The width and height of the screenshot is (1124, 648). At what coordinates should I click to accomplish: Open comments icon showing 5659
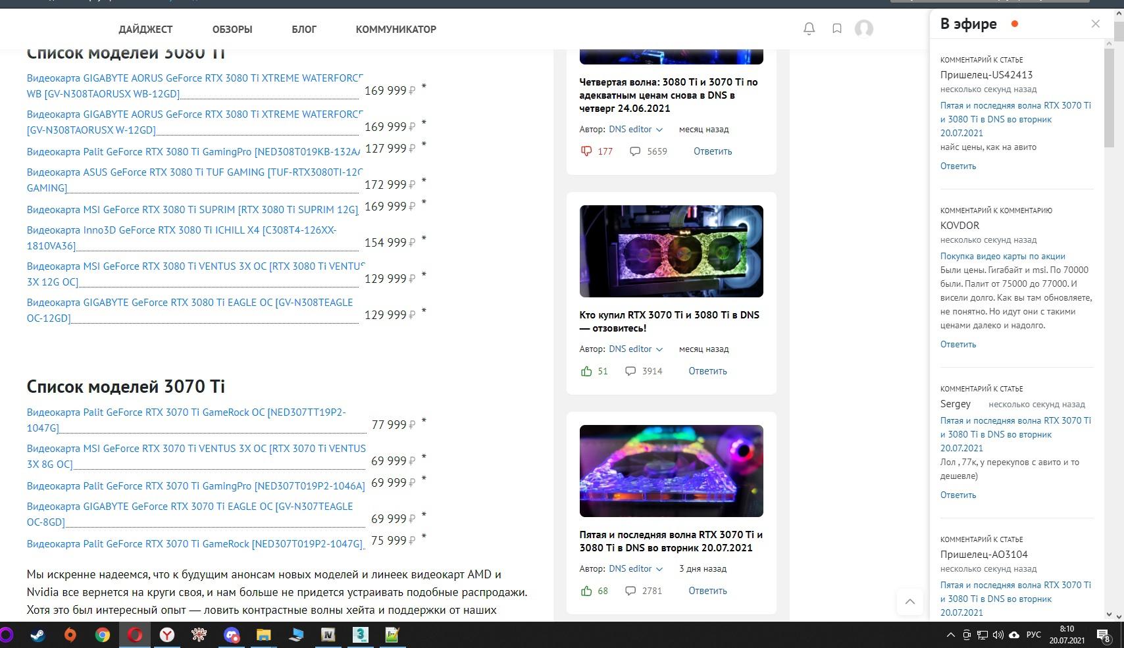[635, 151]
